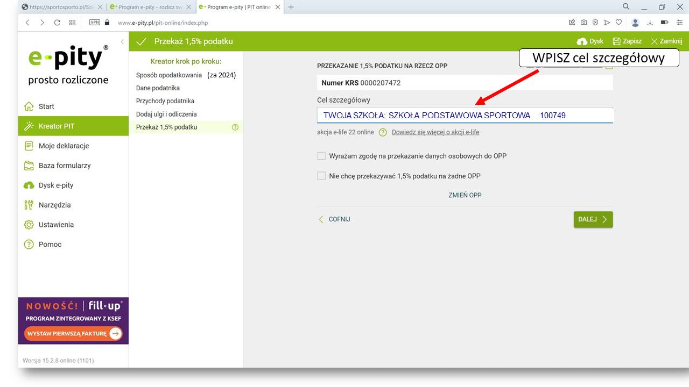Click help icon beside akcja e-life 22 online
689x387 pixels.
coord(383,132)
